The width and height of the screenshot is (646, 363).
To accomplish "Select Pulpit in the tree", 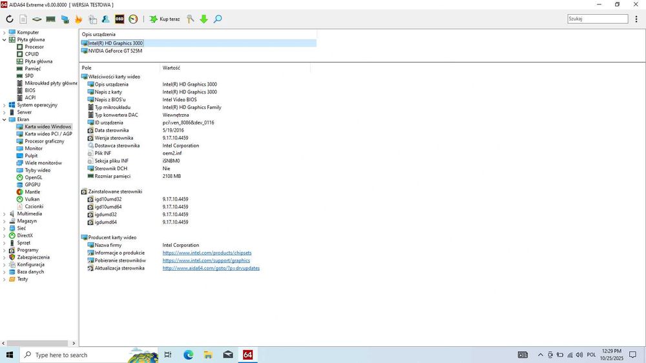I will click(31, 156).
